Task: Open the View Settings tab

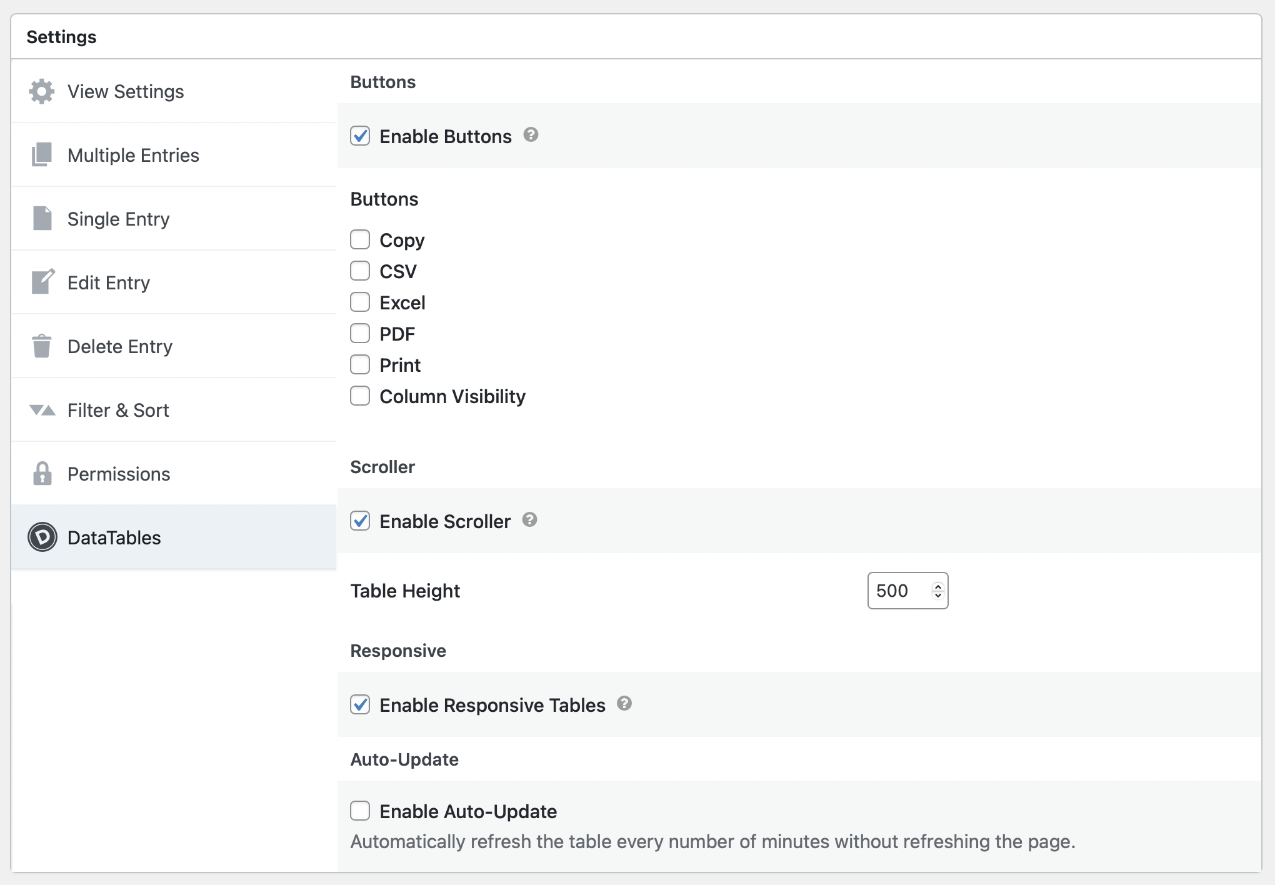Action: 174,91
